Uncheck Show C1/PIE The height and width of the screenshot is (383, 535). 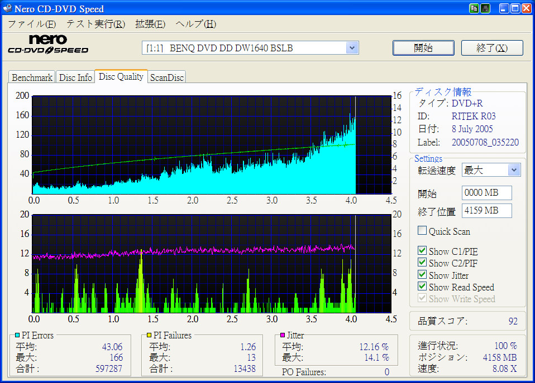(x=422, y=251)
